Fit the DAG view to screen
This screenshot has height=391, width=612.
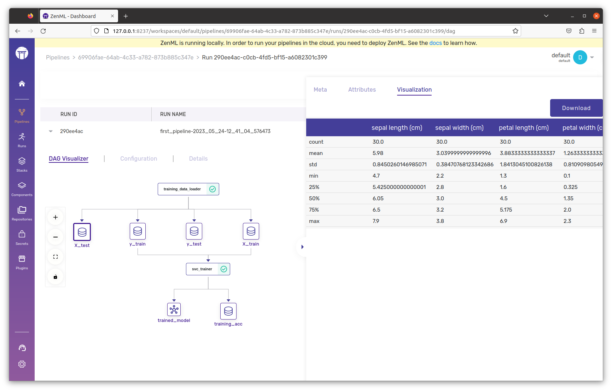click(x=56, y=257)
